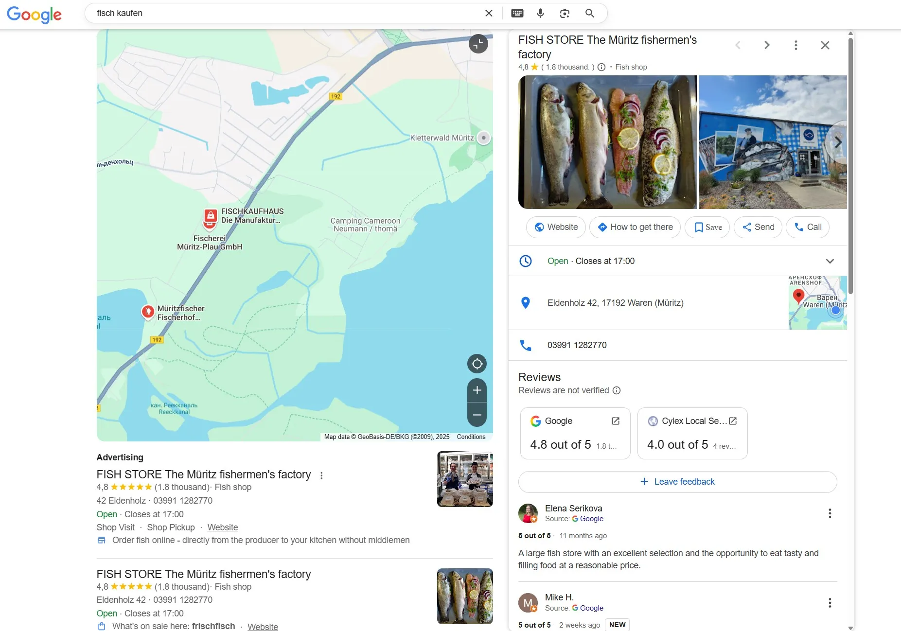Open map Conditions link
The image size is (901, 631).
pyautogui.click(x=471, y=437)
